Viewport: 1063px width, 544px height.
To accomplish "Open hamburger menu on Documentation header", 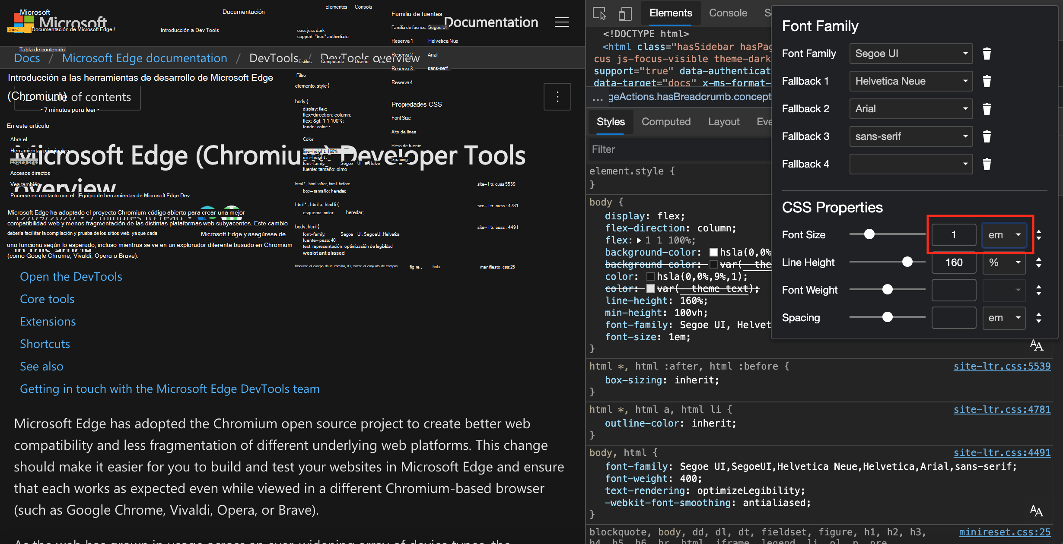I will point(561,22).
